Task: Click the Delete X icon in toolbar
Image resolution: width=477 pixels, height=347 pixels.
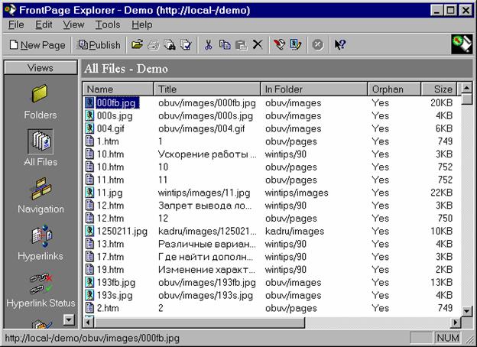Action: (x=258, y=45)
